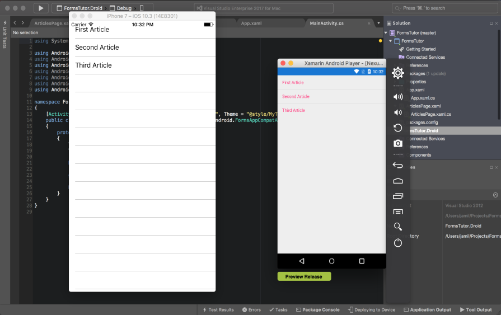Take emulator screenshot with camera icon
The image size is (501, 315).
pyautogui.click(x=398, y=143)
